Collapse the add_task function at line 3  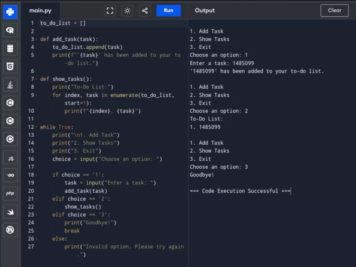(x=36, y=39)
